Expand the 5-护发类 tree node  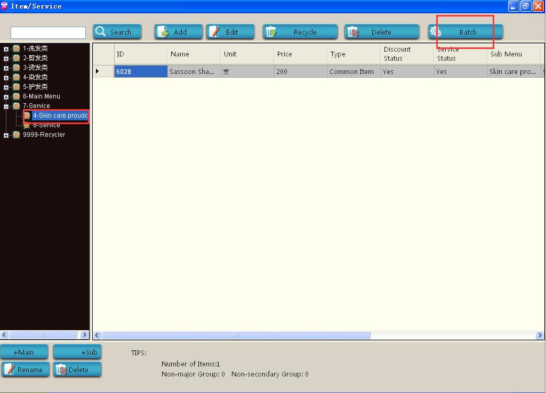(x=6, y=87)
